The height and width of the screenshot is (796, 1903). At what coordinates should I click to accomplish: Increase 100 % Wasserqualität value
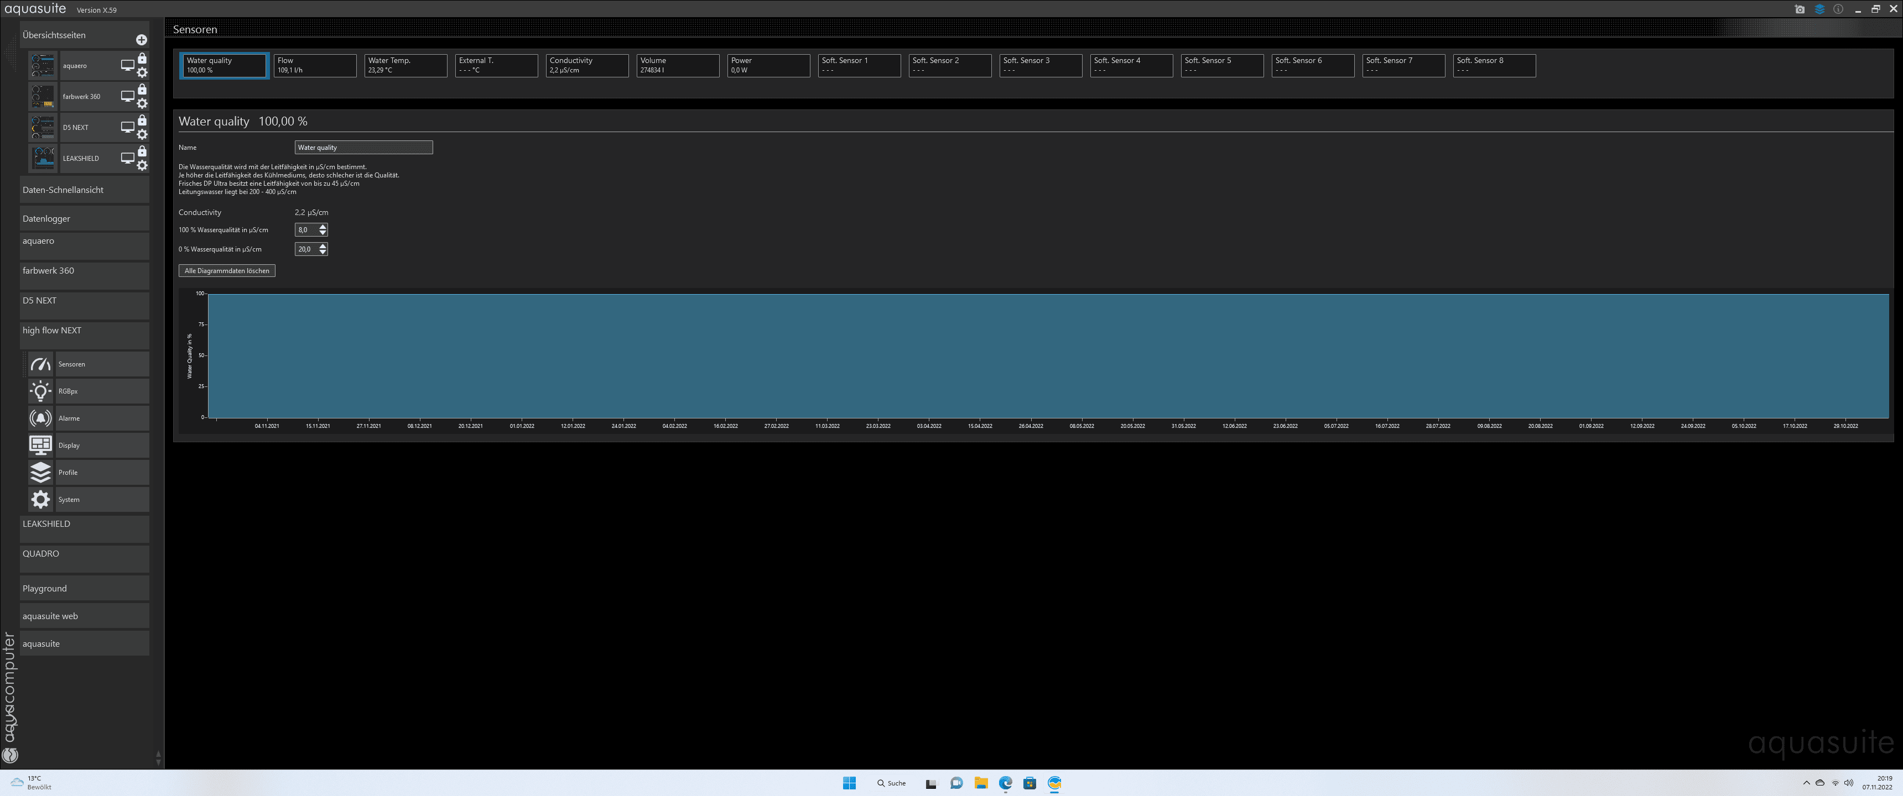click(323, 227)
